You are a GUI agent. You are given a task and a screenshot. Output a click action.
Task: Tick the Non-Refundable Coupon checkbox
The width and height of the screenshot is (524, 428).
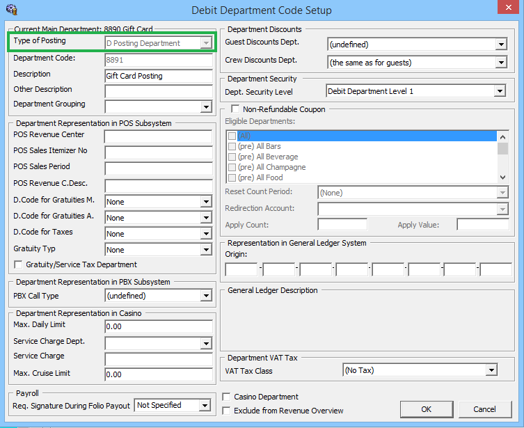tap(235, 109)
